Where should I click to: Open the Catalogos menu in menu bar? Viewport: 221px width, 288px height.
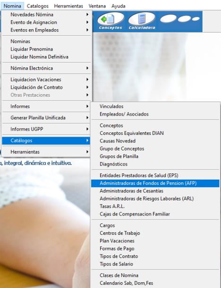tap(37, 6)
